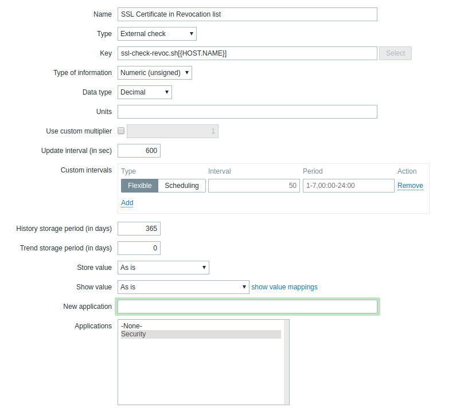Expand the Store value dropdown
This screenshot has height=408, width=464.
[163, 268]
